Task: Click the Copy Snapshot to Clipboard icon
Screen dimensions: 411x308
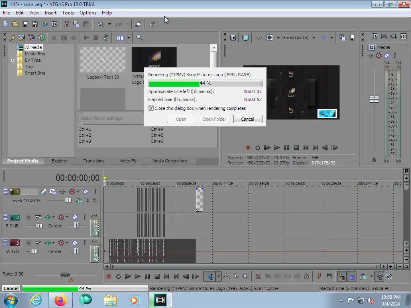Action: pos(342,38)
